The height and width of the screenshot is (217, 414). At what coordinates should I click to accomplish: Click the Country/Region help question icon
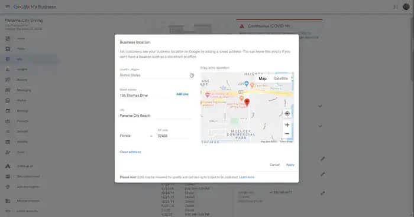point(192,75)
